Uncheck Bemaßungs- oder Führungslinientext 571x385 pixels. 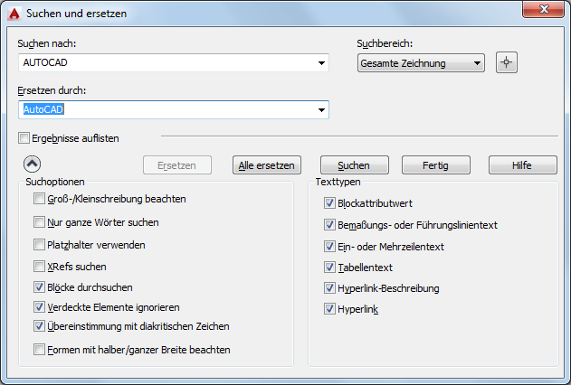click(329, 225)
